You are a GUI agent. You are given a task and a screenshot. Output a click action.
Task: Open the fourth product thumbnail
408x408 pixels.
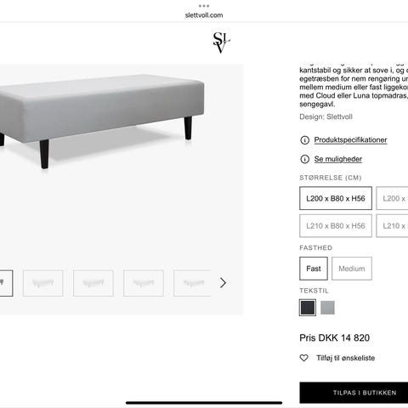pyautogui.click(x=144, y=283)
